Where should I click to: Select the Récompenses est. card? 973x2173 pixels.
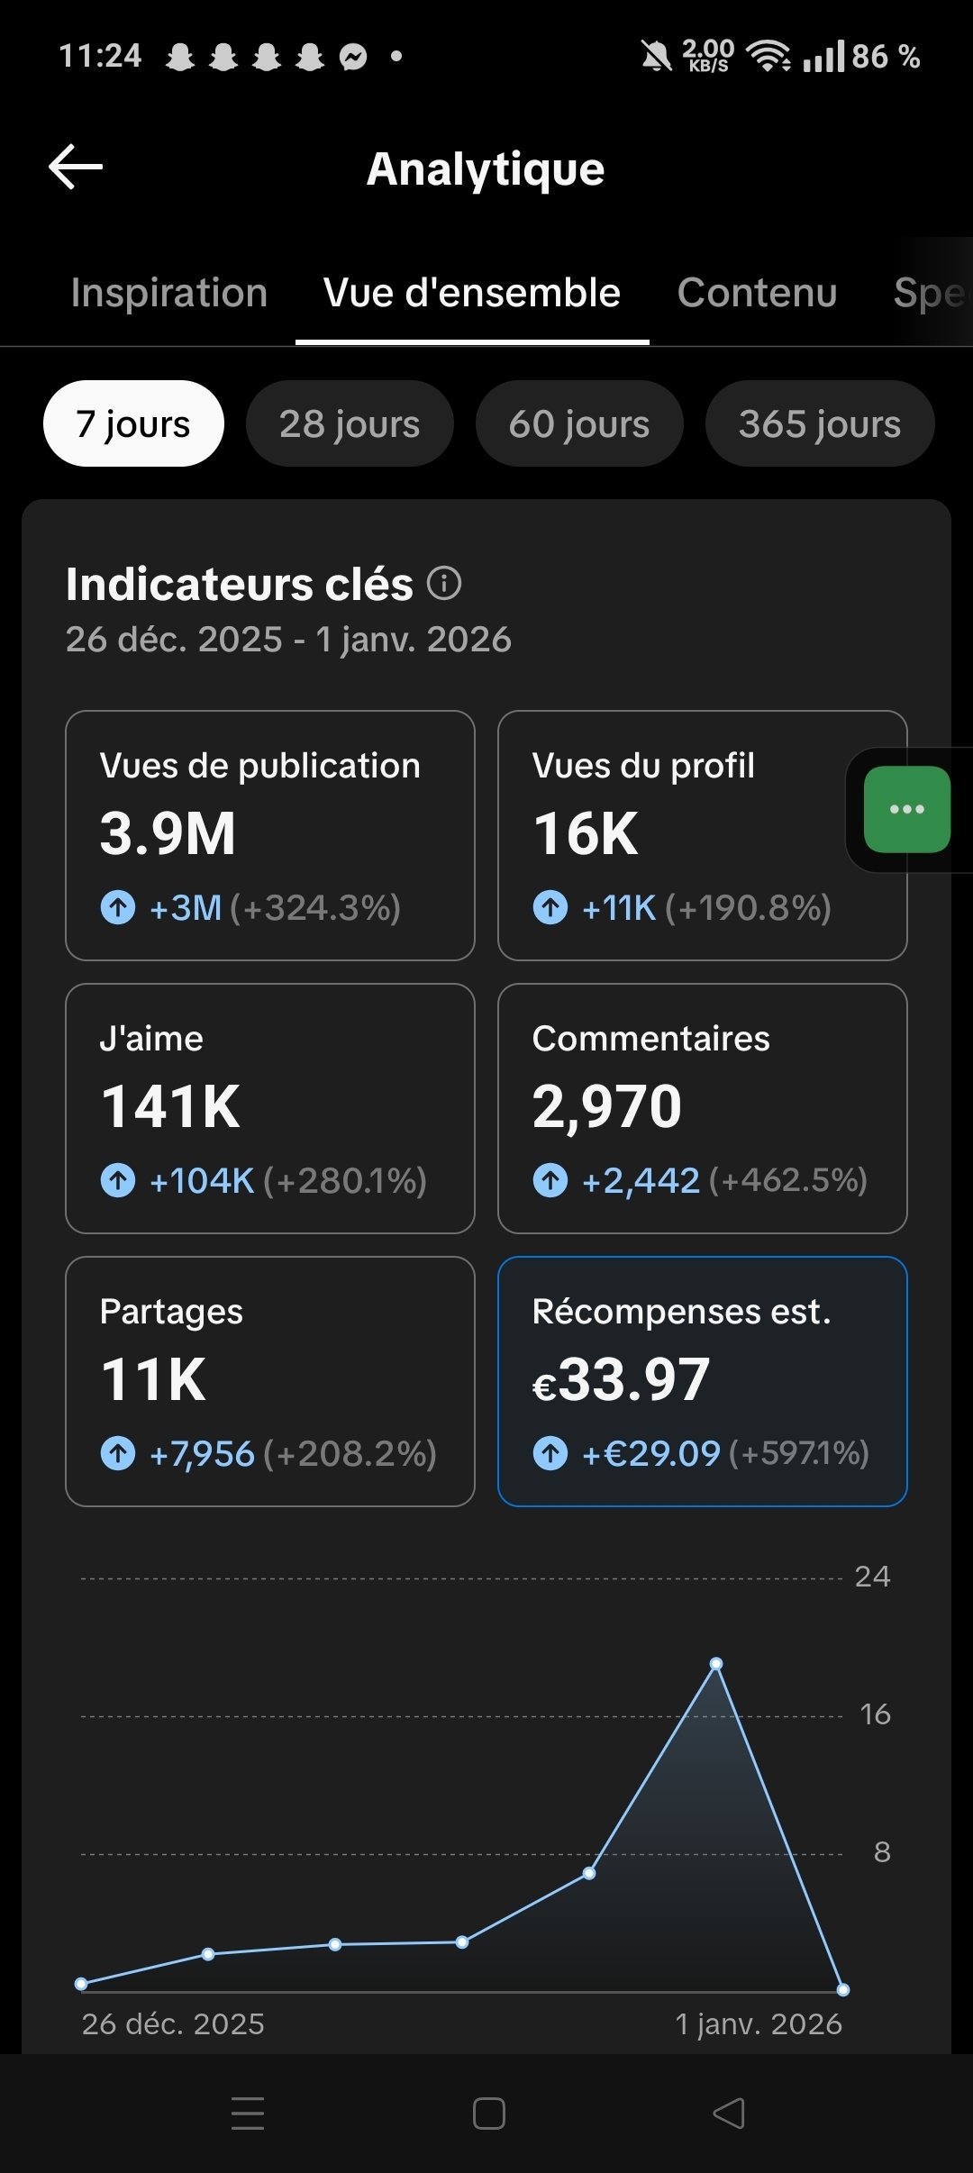click(703, 1381)
